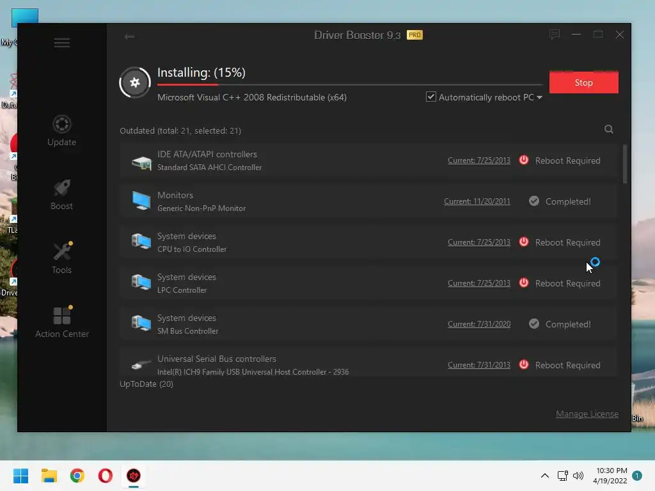Expand the Automatically reboot PC dropdown arrow
This screenshot has width=655, height=491.
point(539,97)
